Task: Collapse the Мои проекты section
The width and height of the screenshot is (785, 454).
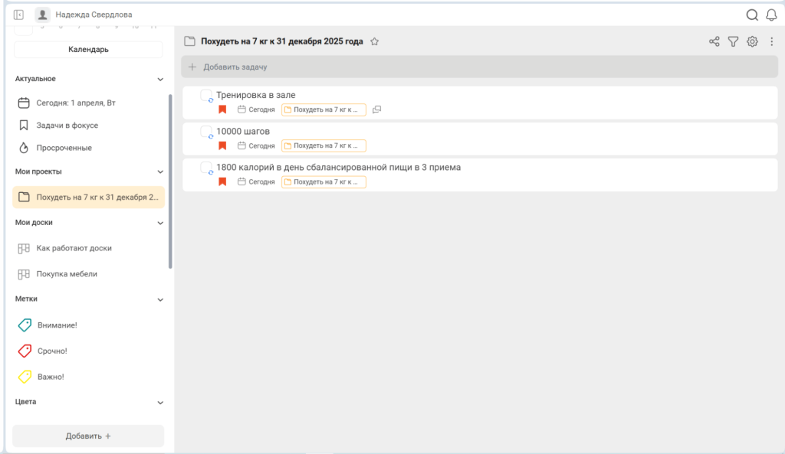Action: (160, 171)
